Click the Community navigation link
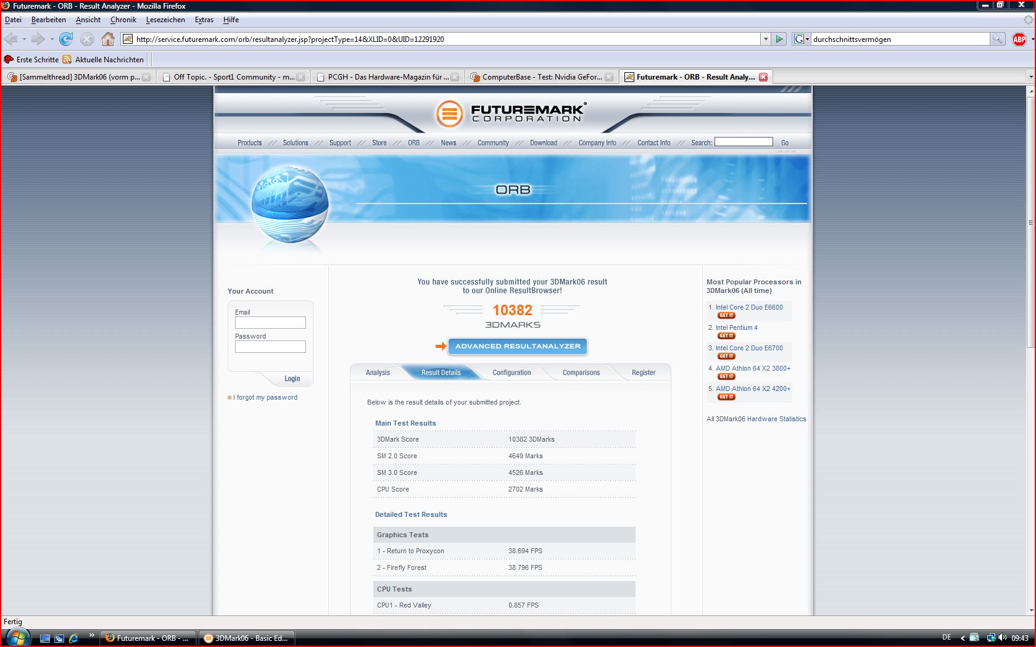 (x=493, y=142)
